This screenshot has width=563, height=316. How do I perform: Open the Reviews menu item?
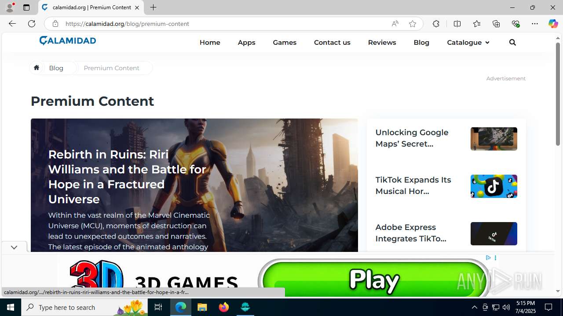click(x=382, y=42)
